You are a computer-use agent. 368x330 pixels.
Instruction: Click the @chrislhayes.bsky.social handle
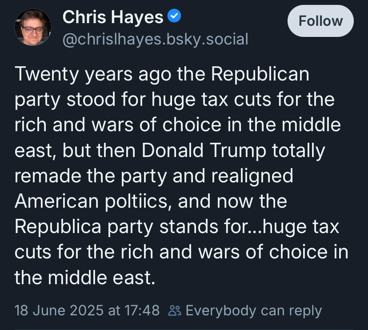coord(155,39)
